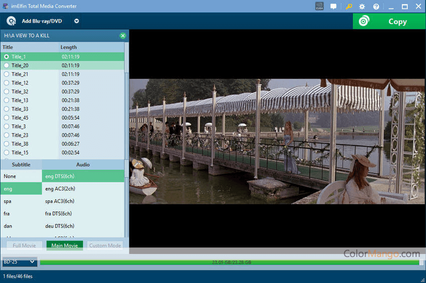This screenshot has height=283, width=426.
Task: Select the Title_20 radio button
Action: pos(7,66)
